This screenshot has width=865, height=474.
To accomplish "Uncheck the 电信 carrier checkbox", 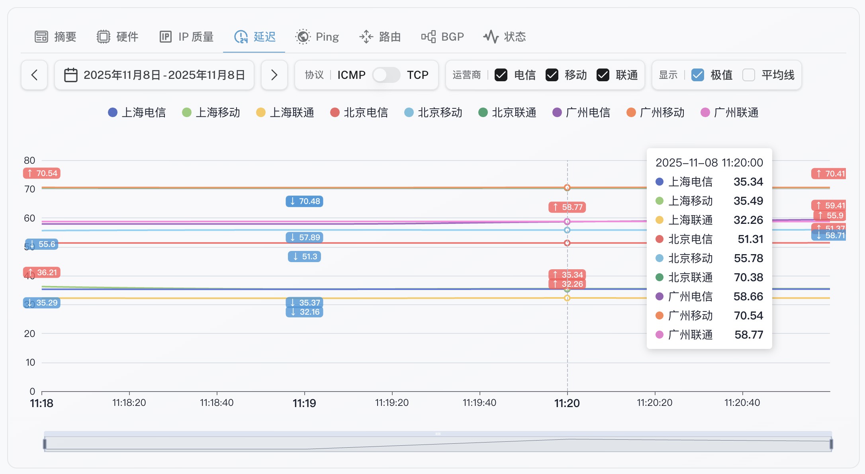I will [501, 75].
